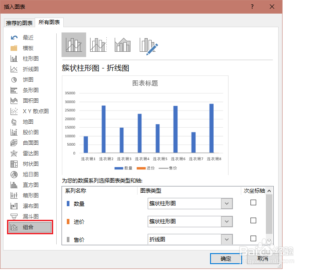The image size is (312, 272).
Task: Pick clustered column-line on secondary axis subtype
Action: click(x=98, y=45)
